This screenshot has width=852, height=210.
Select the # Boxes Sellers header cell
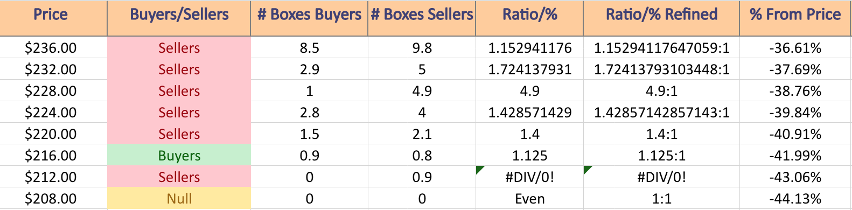422,18
